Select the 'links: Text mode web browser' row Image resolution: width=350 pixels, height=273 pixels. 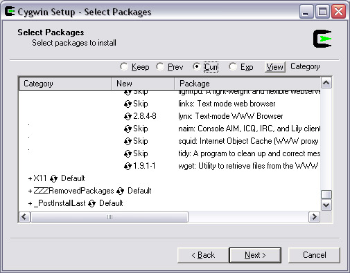tap(227, 104)
